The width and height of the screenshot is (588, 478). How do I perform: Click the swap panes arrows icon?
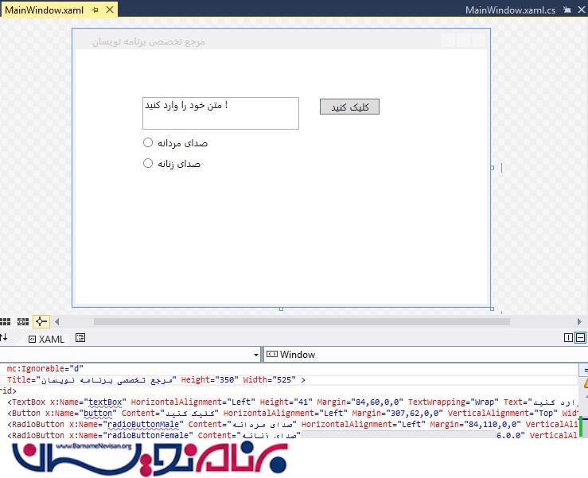point(4,338)
